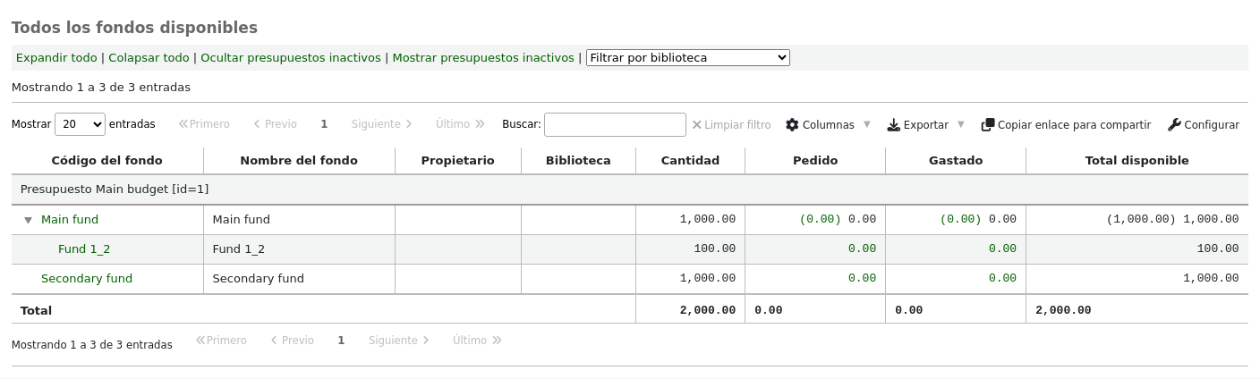The width and height of the screenshot is (1260, 379).
Task: Open the Fund 1_2 link
Action: coord(84,249)
